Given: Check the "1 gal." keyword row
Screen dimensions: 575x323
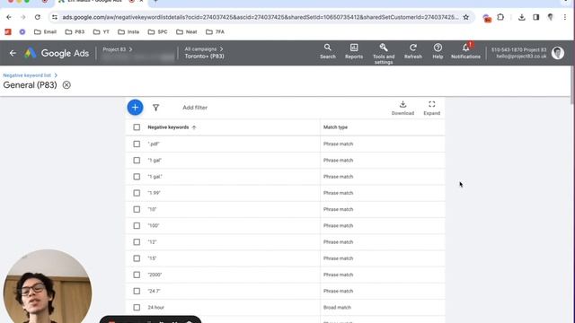Looking at the screenshot, I should [x=137, y=177].
